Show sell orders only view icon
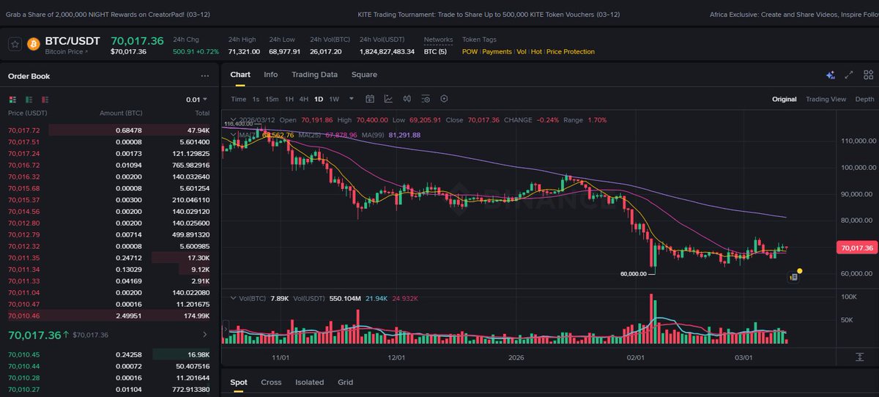The width and height of the screenshot is (879, 397). [x=45, y=100]
